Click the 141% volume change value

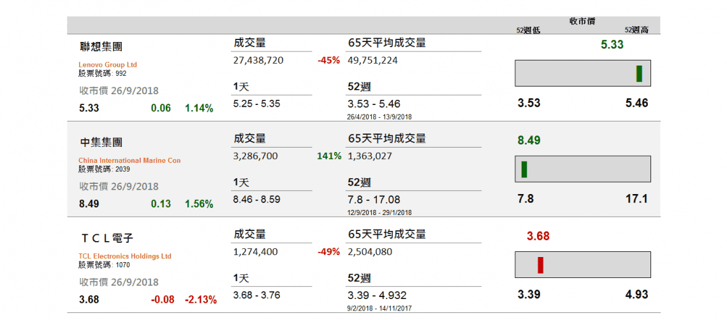(x=329, y=156)
